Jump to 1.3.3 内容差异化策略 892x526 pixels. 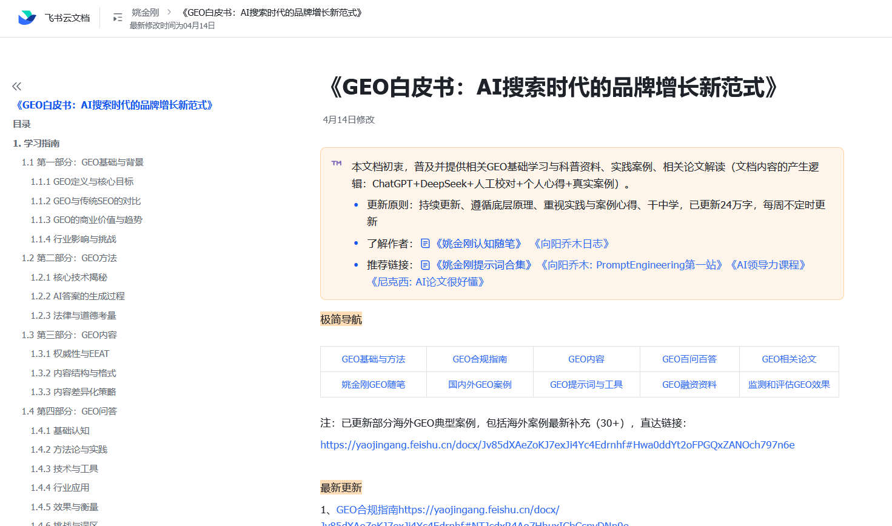tap(73, 392)
